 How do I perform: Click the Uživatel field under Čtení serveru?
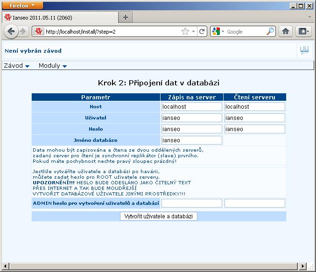click(x=255, y=118)
